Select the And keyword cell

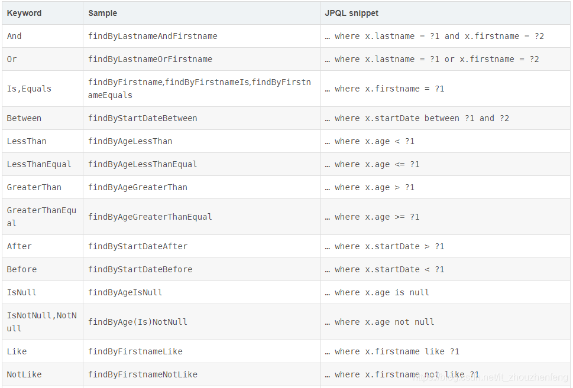(x=14, y=35)
